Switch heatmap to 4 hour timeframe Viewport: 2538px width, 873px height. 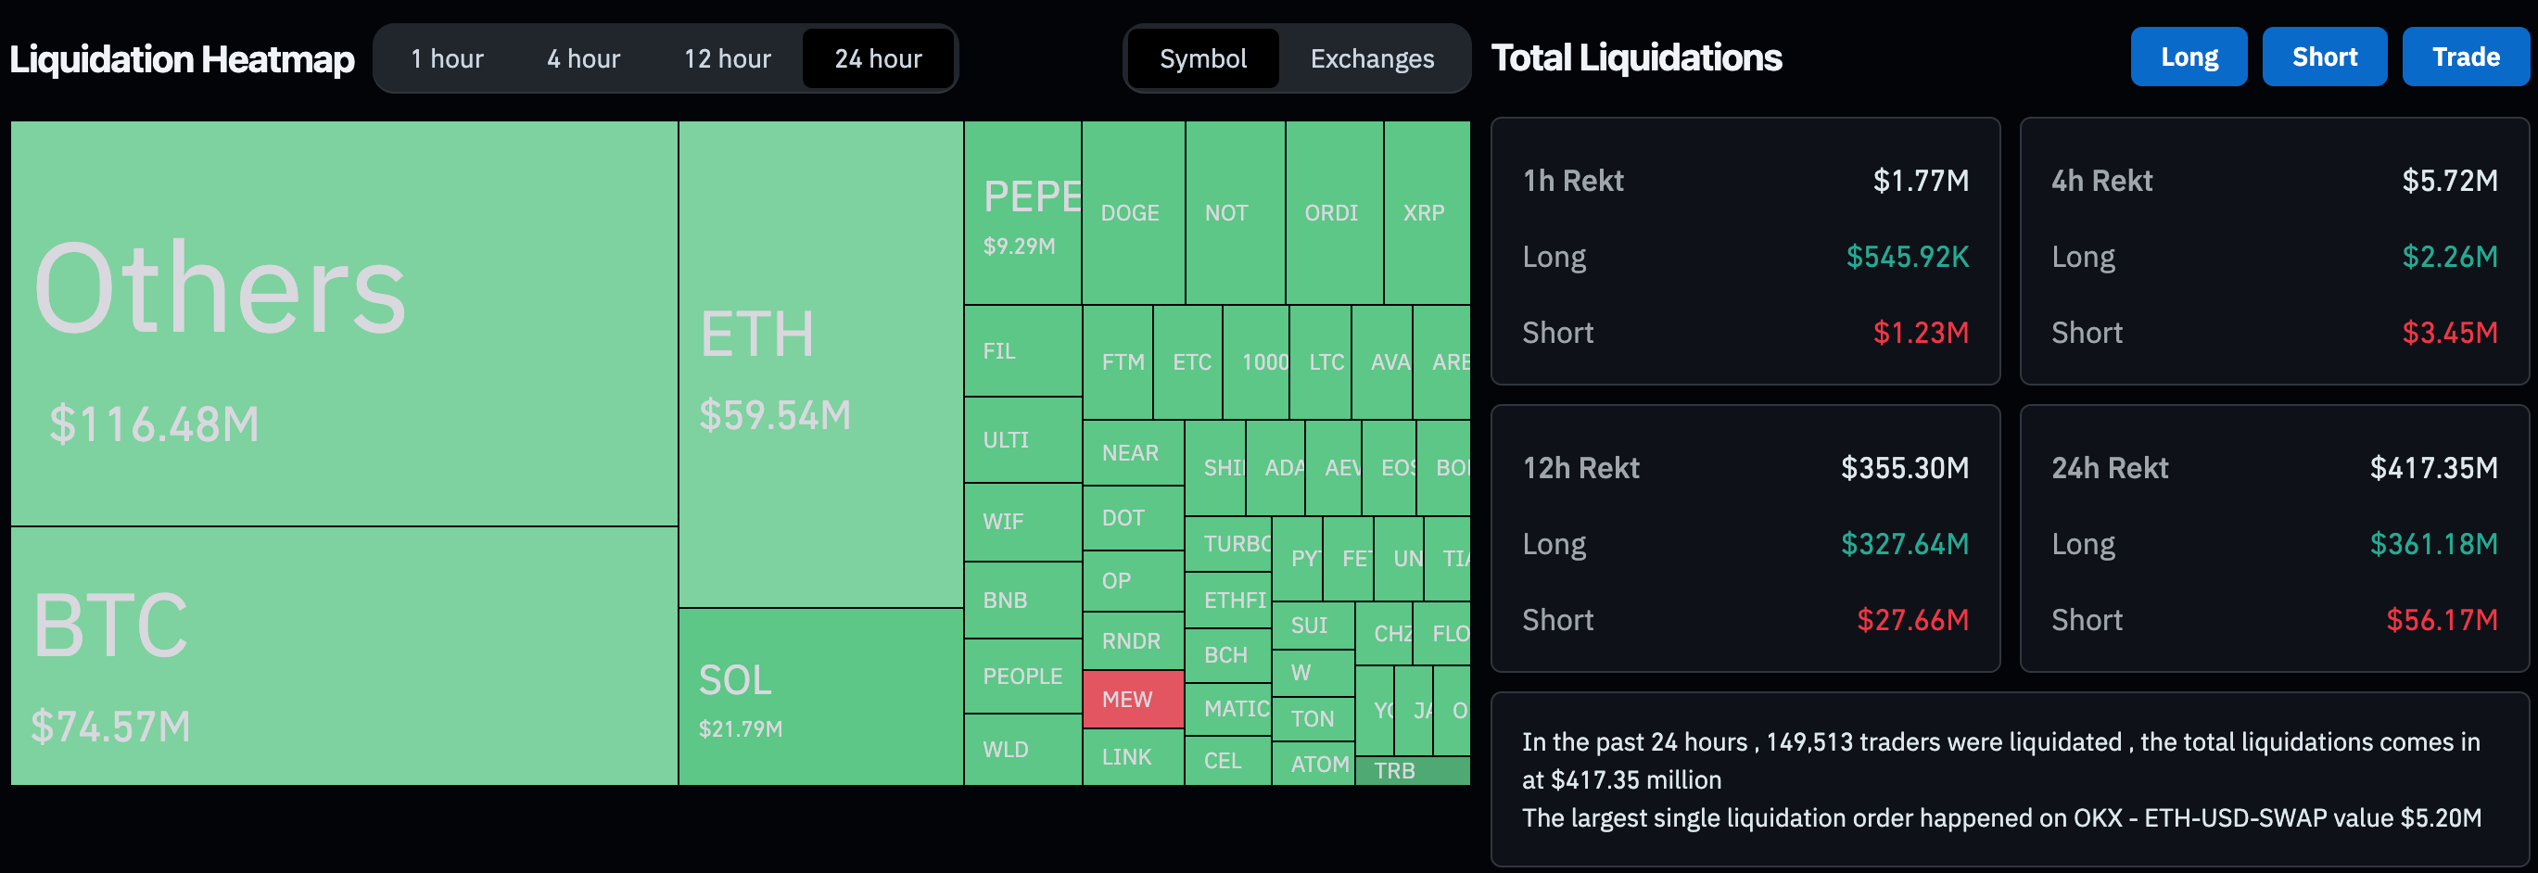(582, 58)
